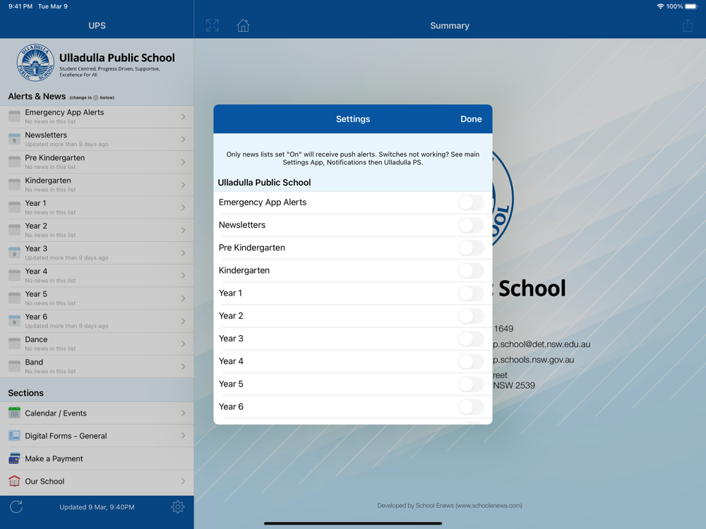Tap the Our School building icon
Screen dimensions: 706x529
point(14,481)
